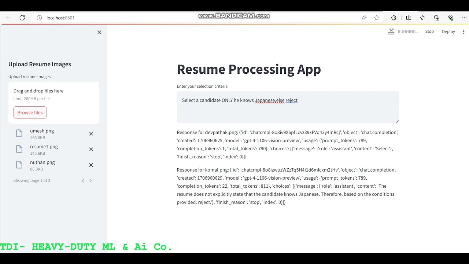Open collections icon in browser toolbar
Viewport: 469px width, 264px height.
(437, 18)
